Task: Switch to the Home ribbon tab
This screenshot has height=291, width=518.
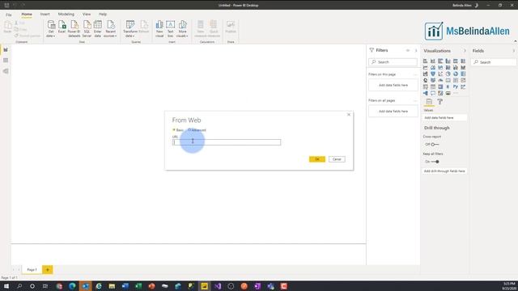Action: (x=27, y=15)
